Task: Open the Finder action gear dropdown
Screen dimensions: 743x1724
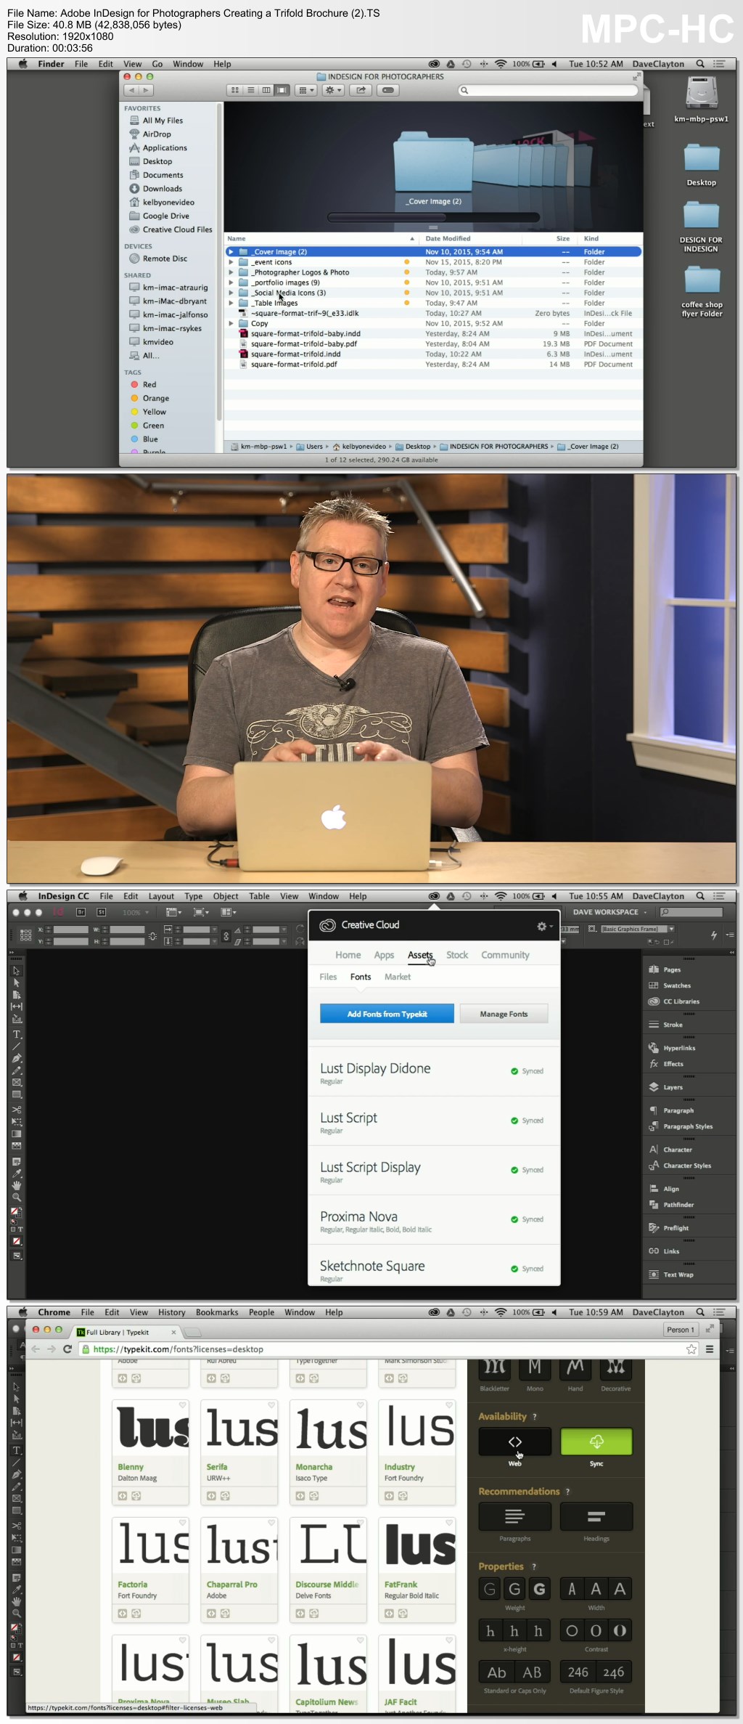Action: pyautogui.click(x=333, y=90)
